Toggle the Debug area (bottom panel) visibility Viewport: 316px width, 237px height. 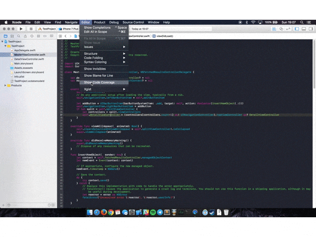304,29
